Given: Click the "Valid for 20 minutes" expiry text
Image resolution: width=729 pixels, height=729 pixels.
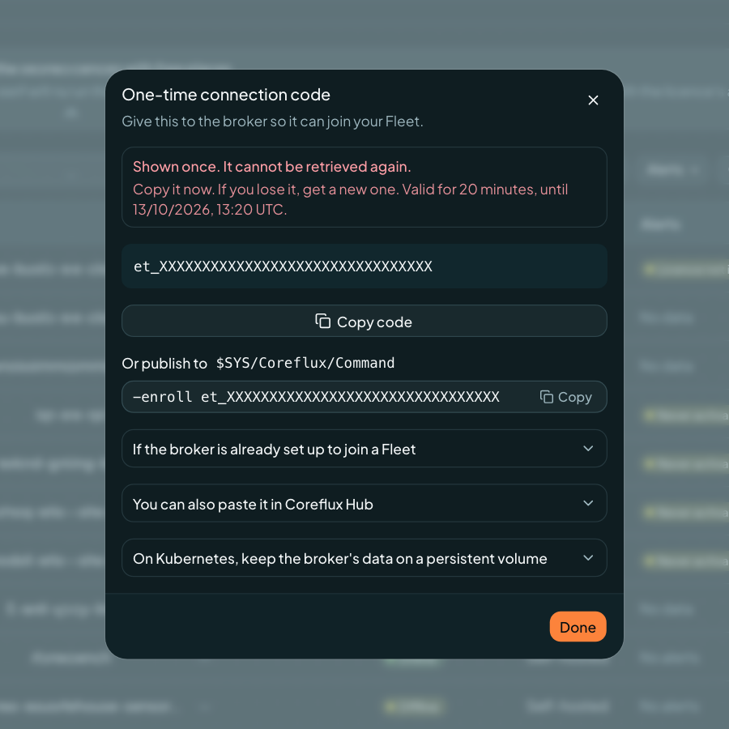Looking at the screenshot, I should 350,199.
